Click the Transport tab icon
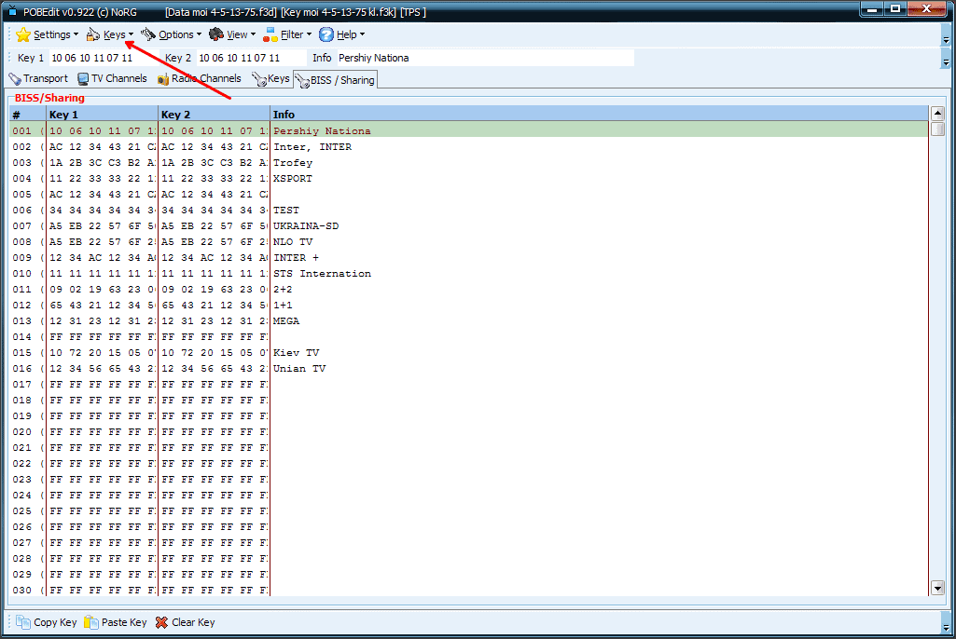The height and width of the screenshot is (639, 956). tap(15, 78)
